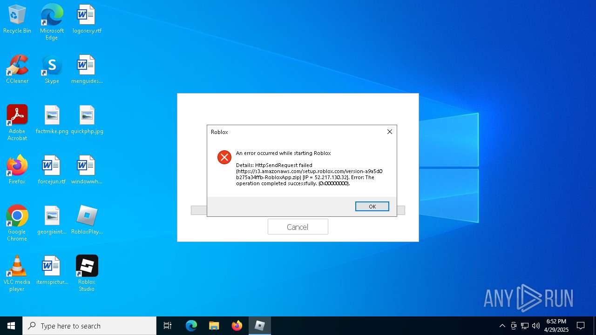Close the Roblox error dialog

coord(390,132)
